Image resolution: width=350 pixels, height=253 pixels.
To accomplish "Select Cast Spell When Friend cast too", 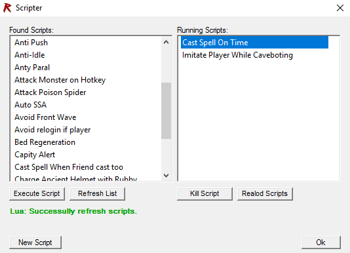I will coord(86,167).
